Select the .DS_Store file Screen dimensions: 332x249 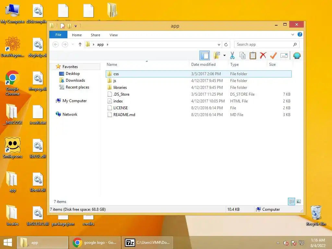(199, 94)
